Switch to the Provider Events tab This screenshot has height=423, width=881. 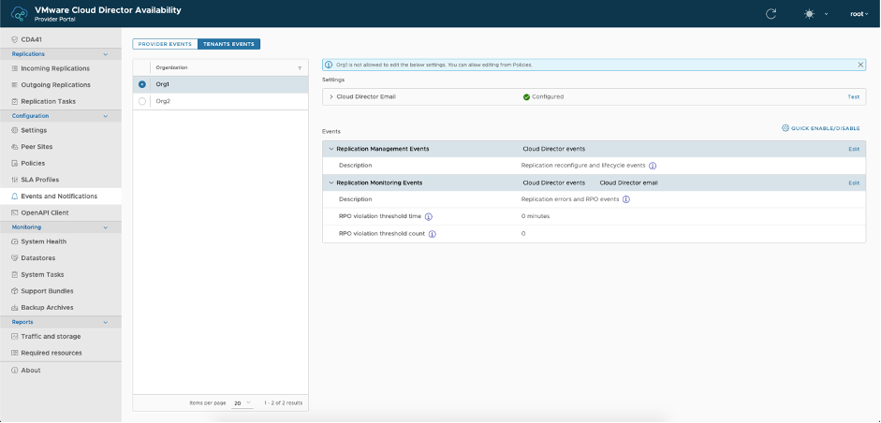click(165, 44)
